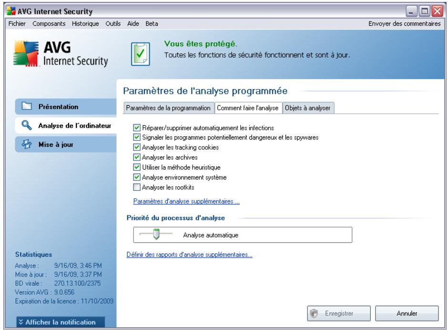Viewport: 448px width, 330px height.
Task: Select the Comment faire l'analyse tab
Action: (x=248, y=108)
